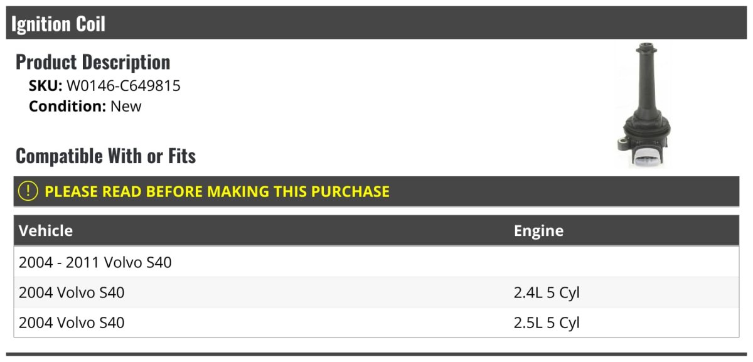
Task: Select the Compatible With or Fits heading
Action: (105, 156)
